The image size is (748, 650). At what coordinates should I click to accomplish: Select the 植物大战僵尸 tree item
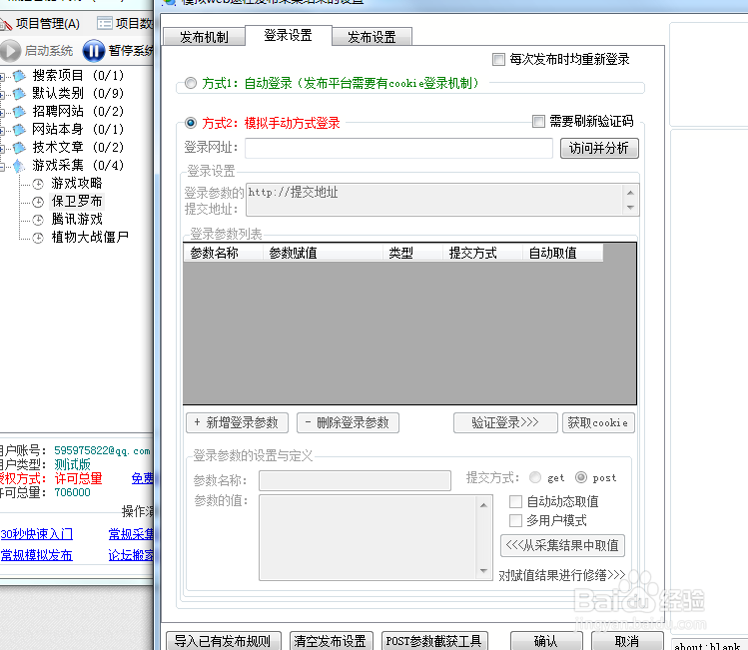click(90, 237)
